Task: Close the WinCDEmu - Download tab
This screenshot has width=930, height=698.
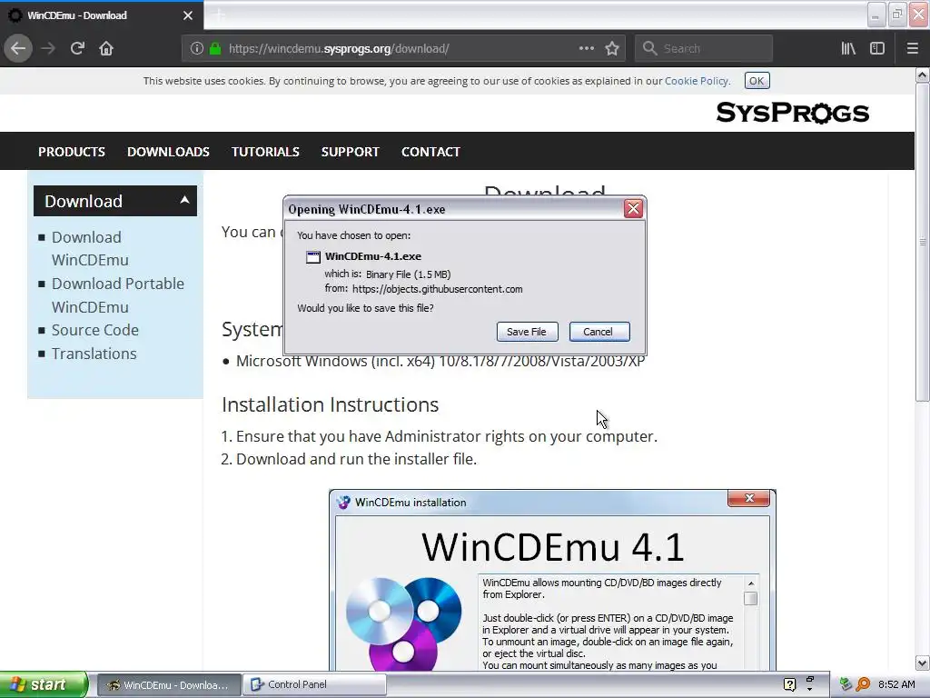Action: (188, 15)
